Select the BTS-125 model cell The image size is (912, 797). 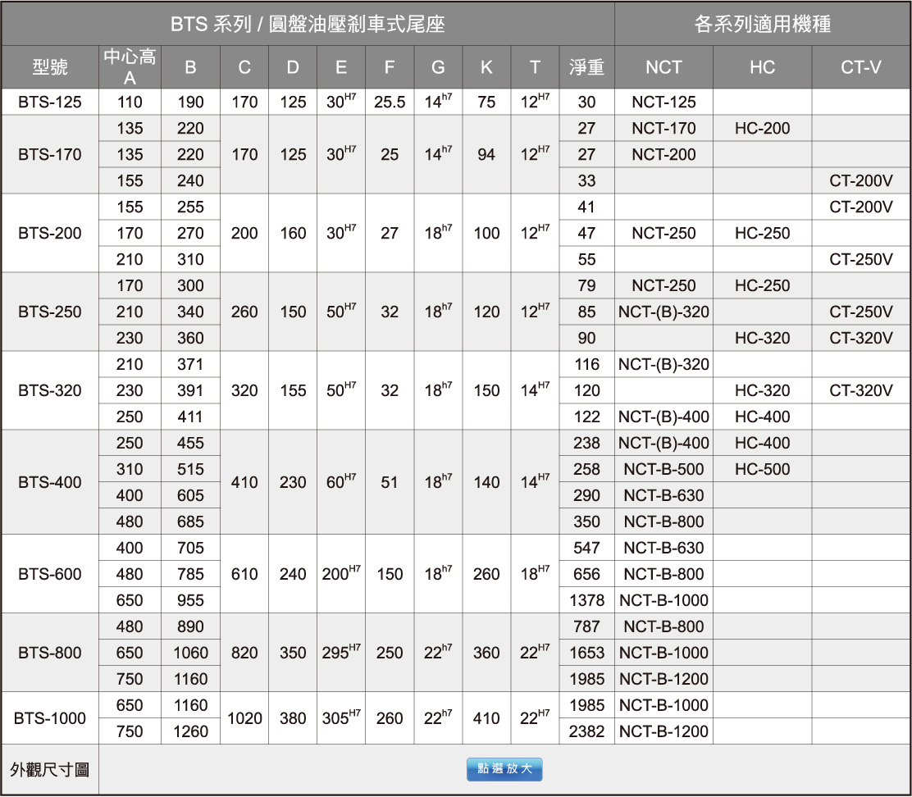pos(50,102)
